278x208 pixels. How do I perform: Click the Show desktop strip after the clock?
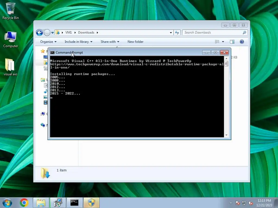pos(276,203)
